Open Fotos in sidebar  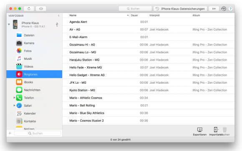pyautogui.click(x=34, y=51)
